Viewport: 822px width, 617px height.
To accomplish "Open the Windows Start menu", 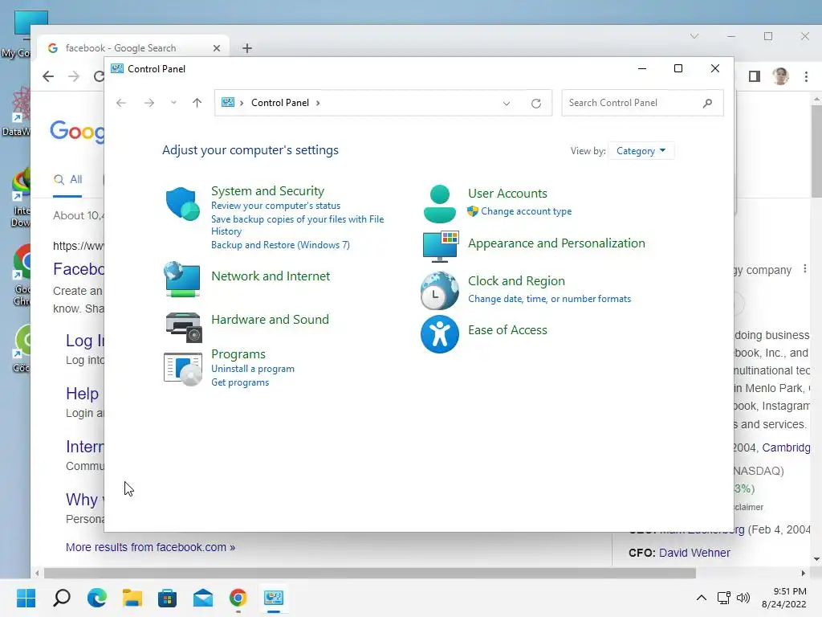I will [26, 598].
